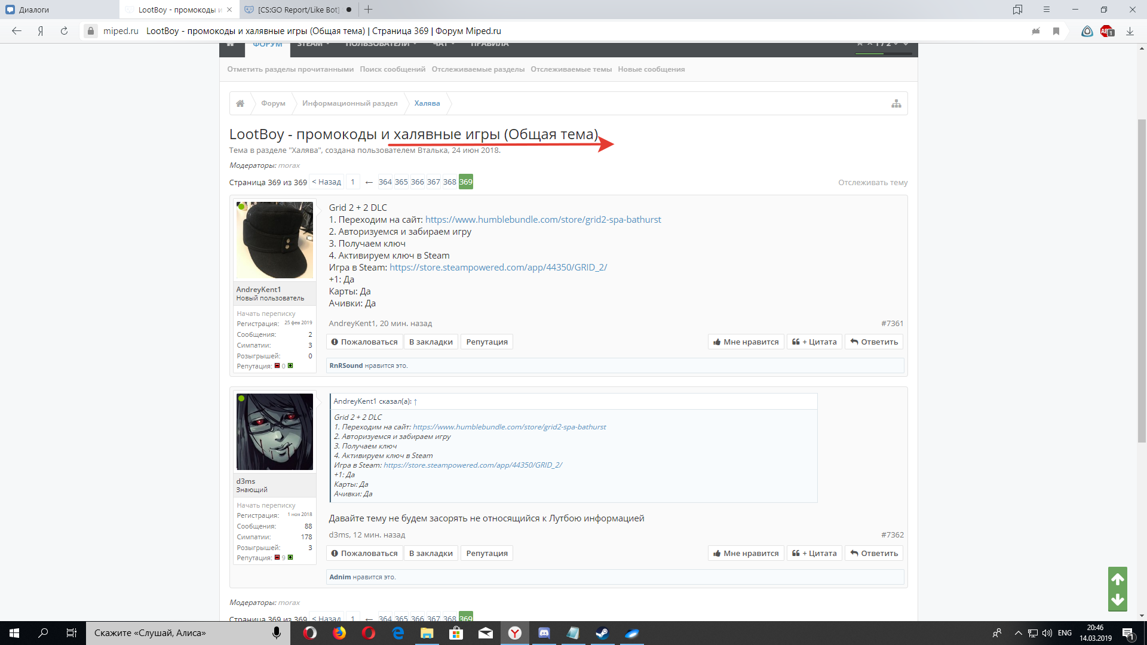Close the LootBoy tab

(x=229, y=10)
